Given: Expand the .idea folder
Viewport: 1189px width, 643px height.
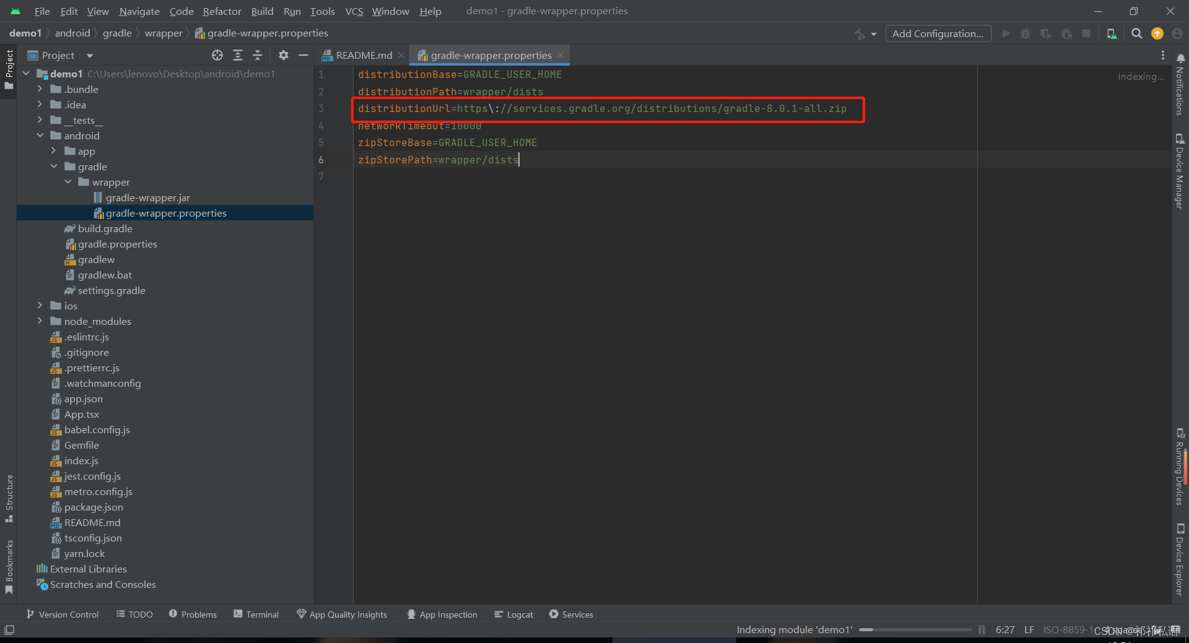Looking at the screenshot, I should [x=40, y=105].
